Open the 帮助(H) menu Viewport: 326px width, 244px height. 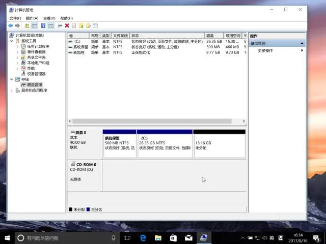pos(67,18)
